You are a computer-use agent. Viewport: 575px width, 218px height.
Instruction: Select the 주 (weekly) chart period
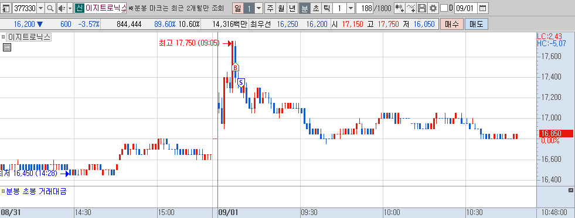[x=270, y=8]
